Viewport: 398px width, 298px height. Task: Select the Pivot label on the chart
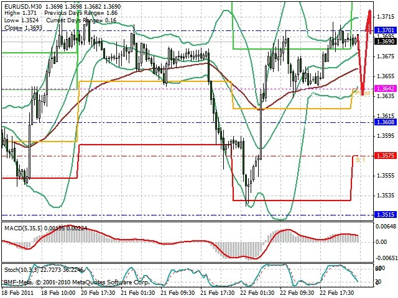366,93
